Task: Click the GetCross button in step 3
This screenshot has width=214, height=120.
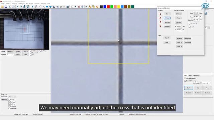Action: coord(167,22)
